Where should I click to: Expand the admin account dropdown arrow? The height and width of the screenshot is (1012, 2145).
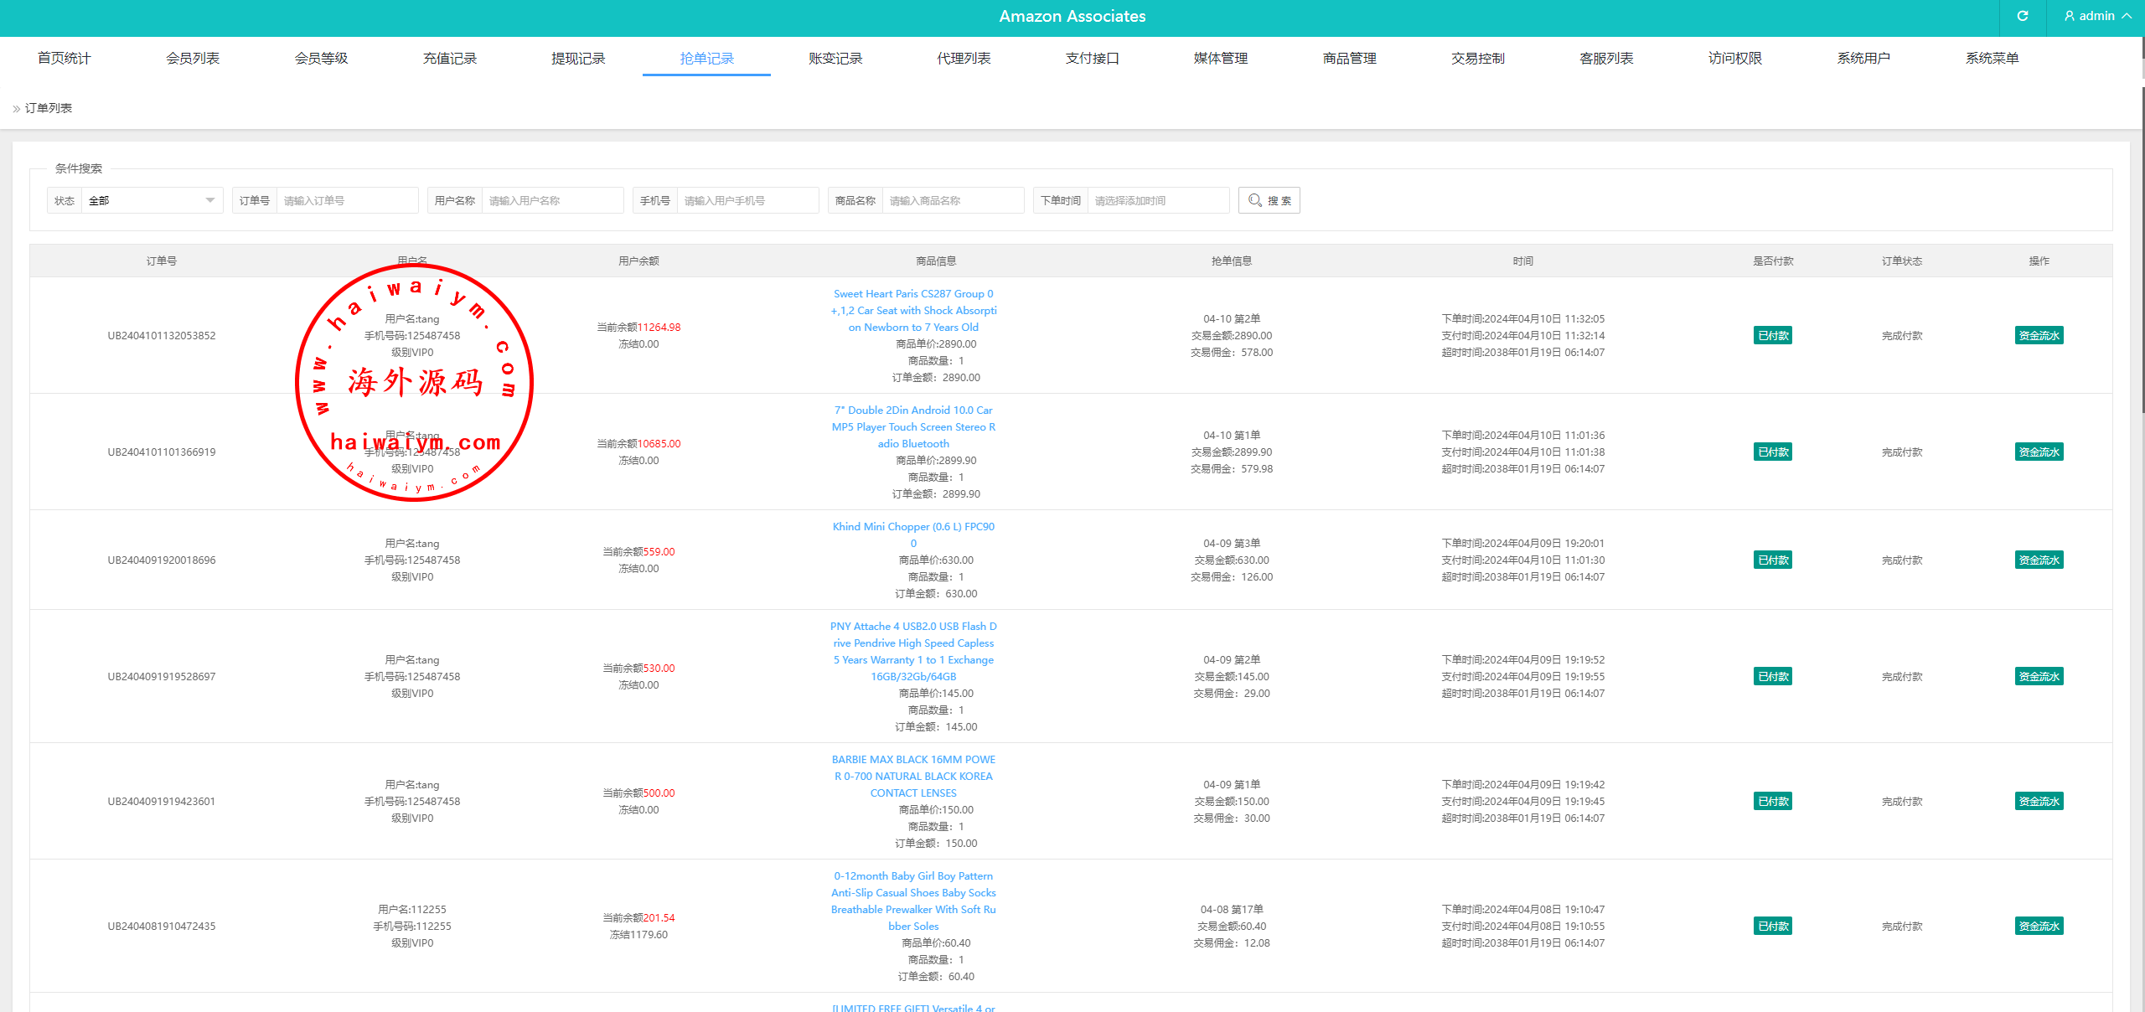[2127, 16]
